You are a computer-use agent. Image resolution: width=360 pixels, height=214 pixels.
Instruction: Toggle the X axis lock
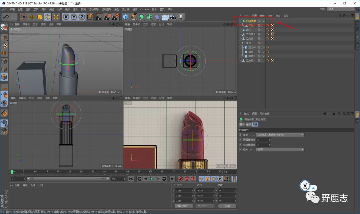click(66, 17)
